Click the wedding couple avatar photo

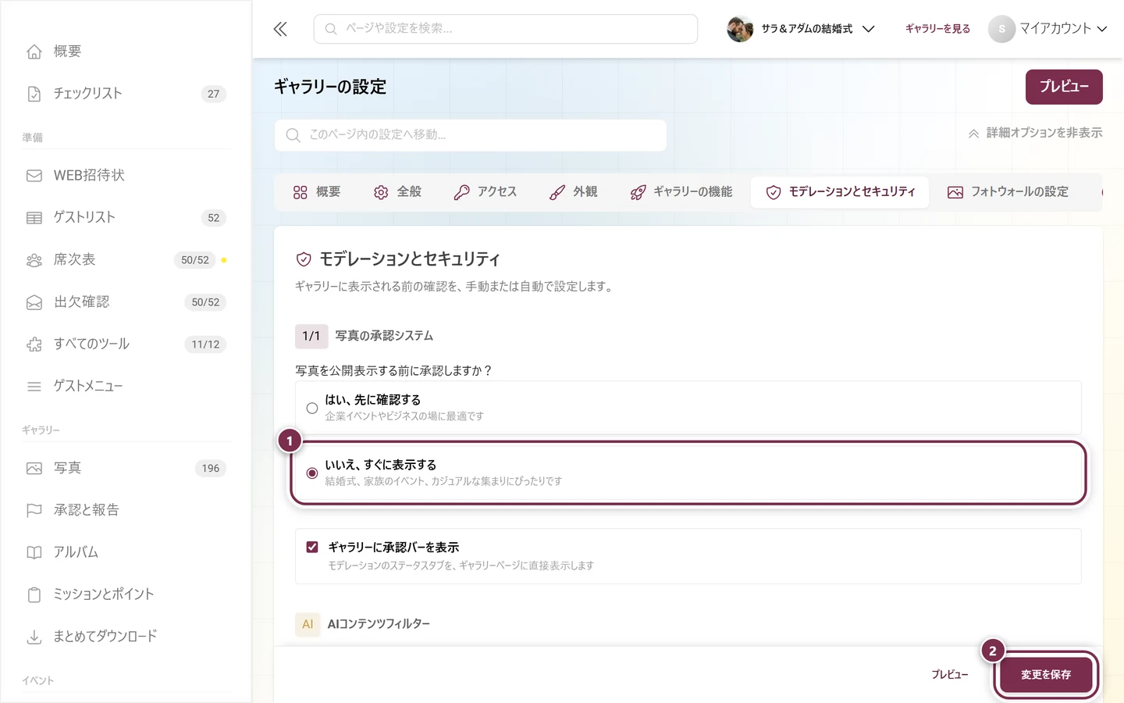point(740,29)
